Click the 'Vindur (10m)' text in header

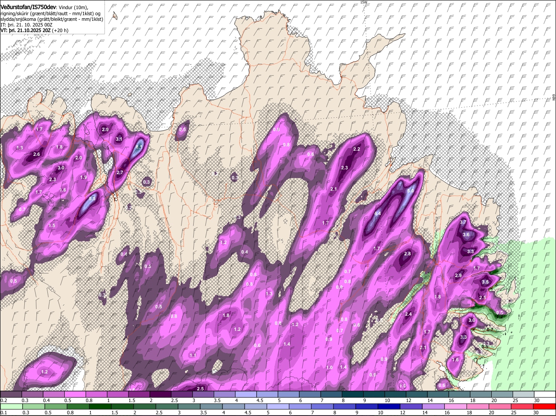tap(73, 8)
